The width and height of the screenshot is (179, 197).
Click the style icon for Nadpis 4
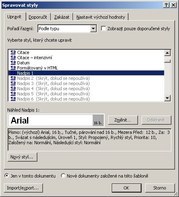point(13,89)
